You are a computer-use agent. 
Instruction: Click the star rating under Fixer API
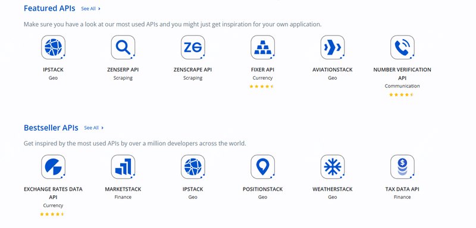coord(262,86)
